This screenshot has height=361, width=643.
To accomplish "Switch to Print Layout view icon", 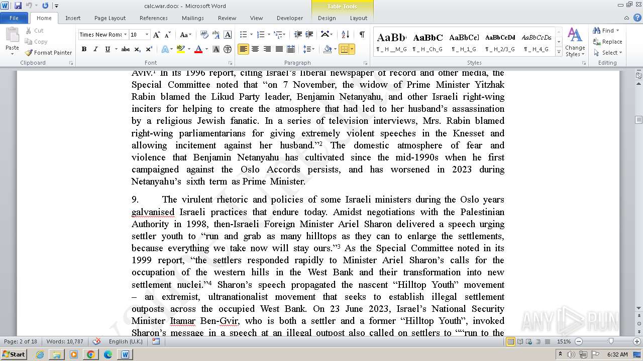I will pos(510,341).
